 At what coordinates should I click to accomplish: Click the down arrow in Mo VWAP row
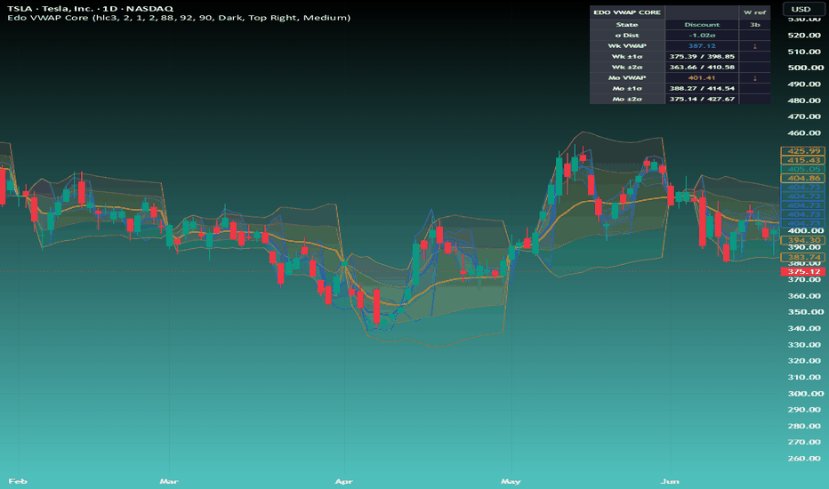(754, 77)
